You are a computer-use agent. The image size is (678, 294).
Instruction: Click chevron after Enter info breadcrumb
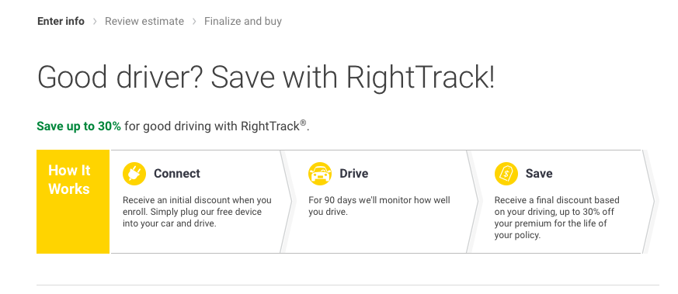tap(95, 21)
